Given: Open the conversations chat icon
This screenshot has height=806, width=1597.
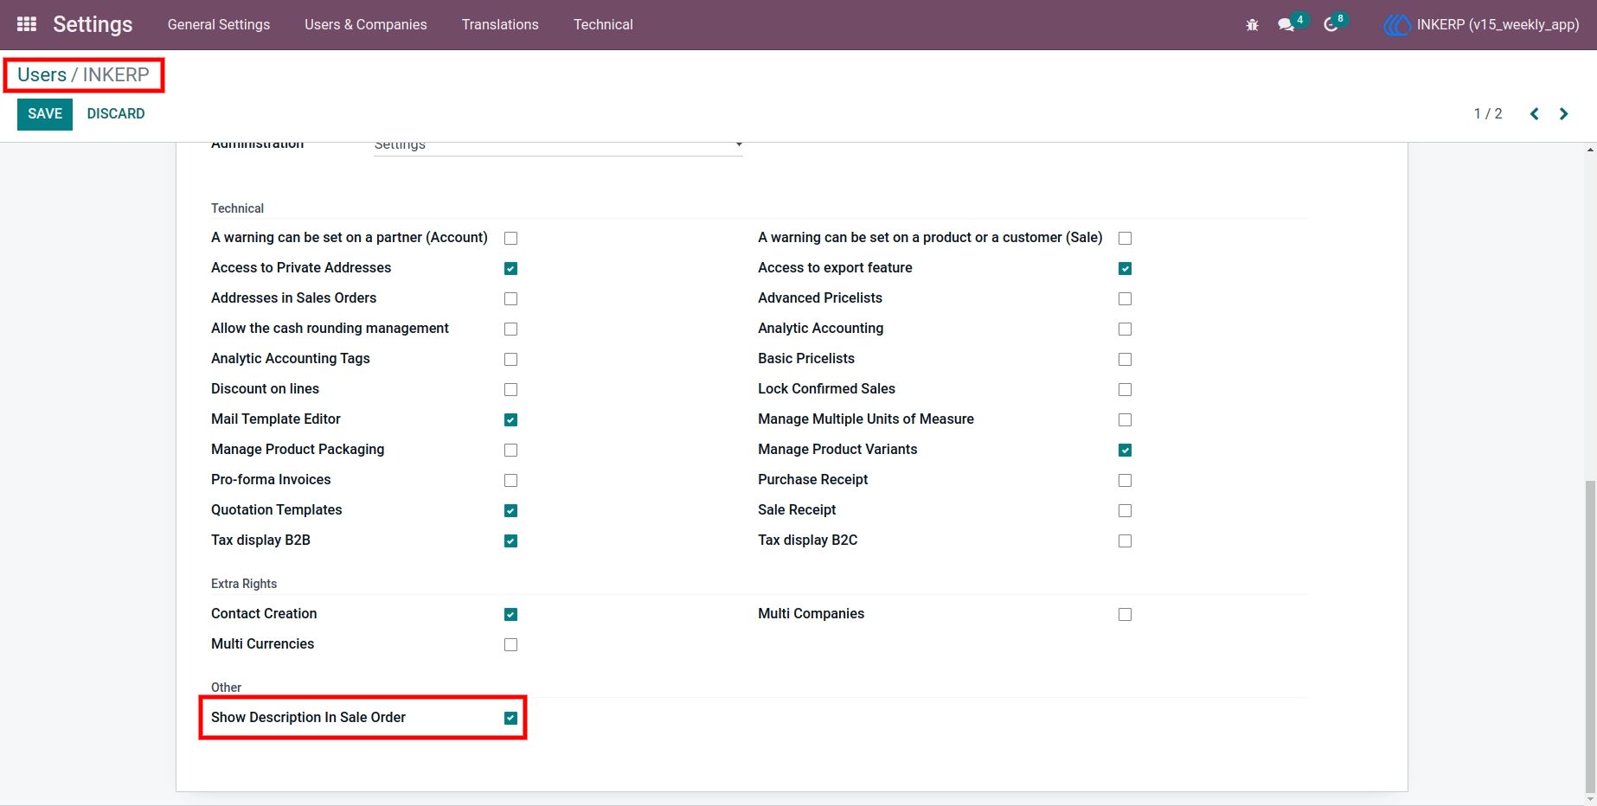Looking at the screenshot, I should [x=1286, y=25].
